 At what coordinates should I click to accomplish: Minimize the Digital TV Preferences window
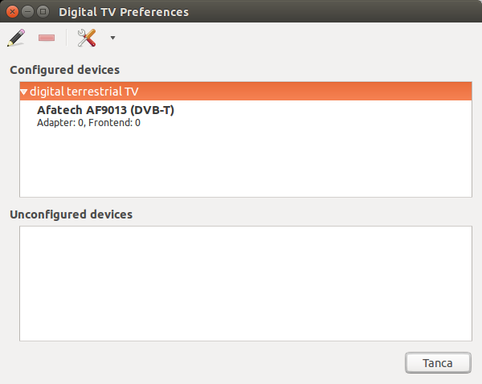click(27, 12)
